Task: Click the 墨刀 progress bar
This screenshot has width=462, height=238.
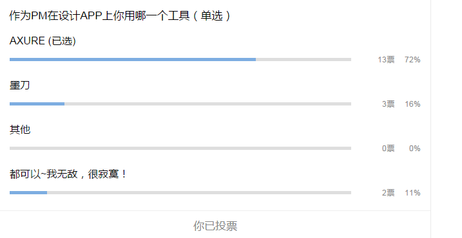Action: point(180,104)
